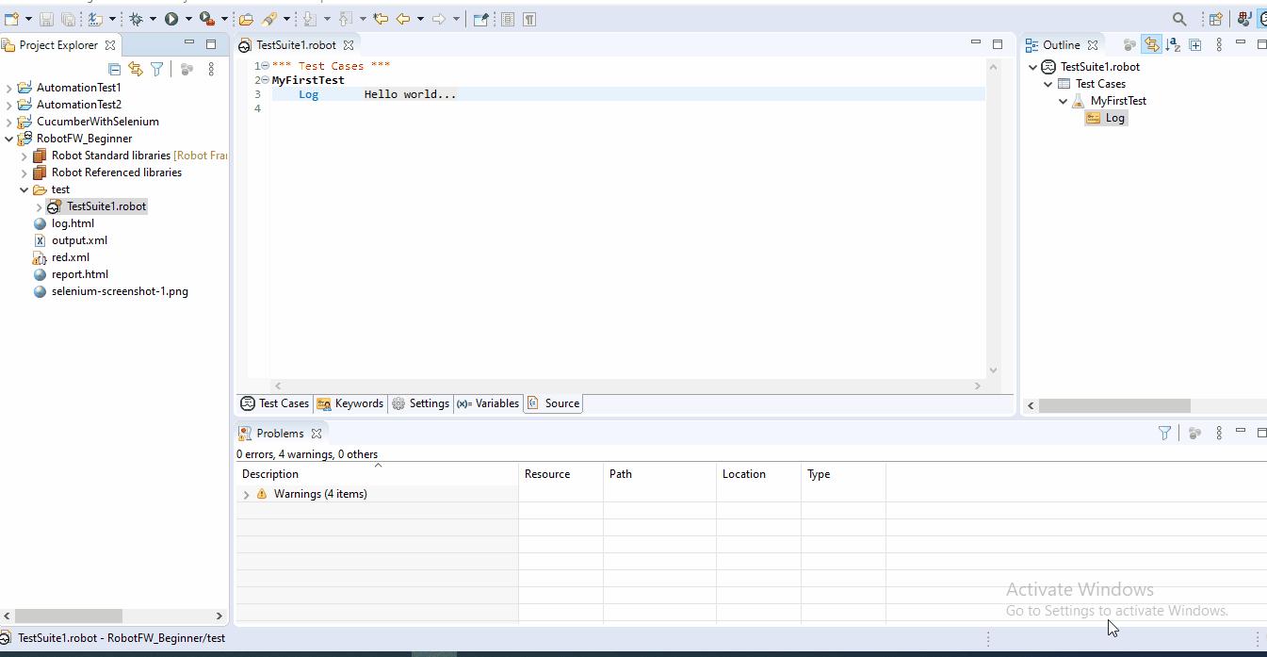Select report.html file
The image size is (1267, 657).
pyautogui.click(x=79, y=274)
